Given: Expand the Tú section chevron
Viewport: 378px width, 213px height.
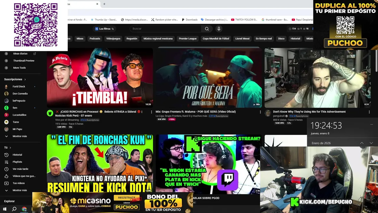Looking at the screenshot, I should click(10, 148).
